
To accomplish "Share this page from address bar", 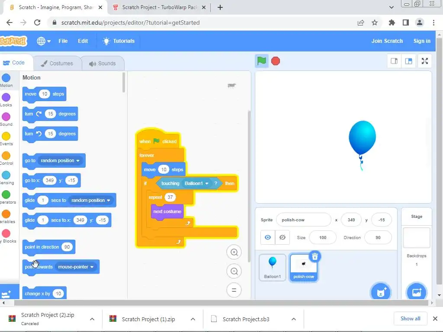I will (x=361, y=22).
